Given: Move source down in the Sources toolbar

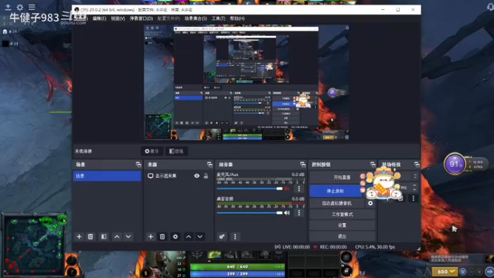Looking at the screenshot, I should [200, 237].
